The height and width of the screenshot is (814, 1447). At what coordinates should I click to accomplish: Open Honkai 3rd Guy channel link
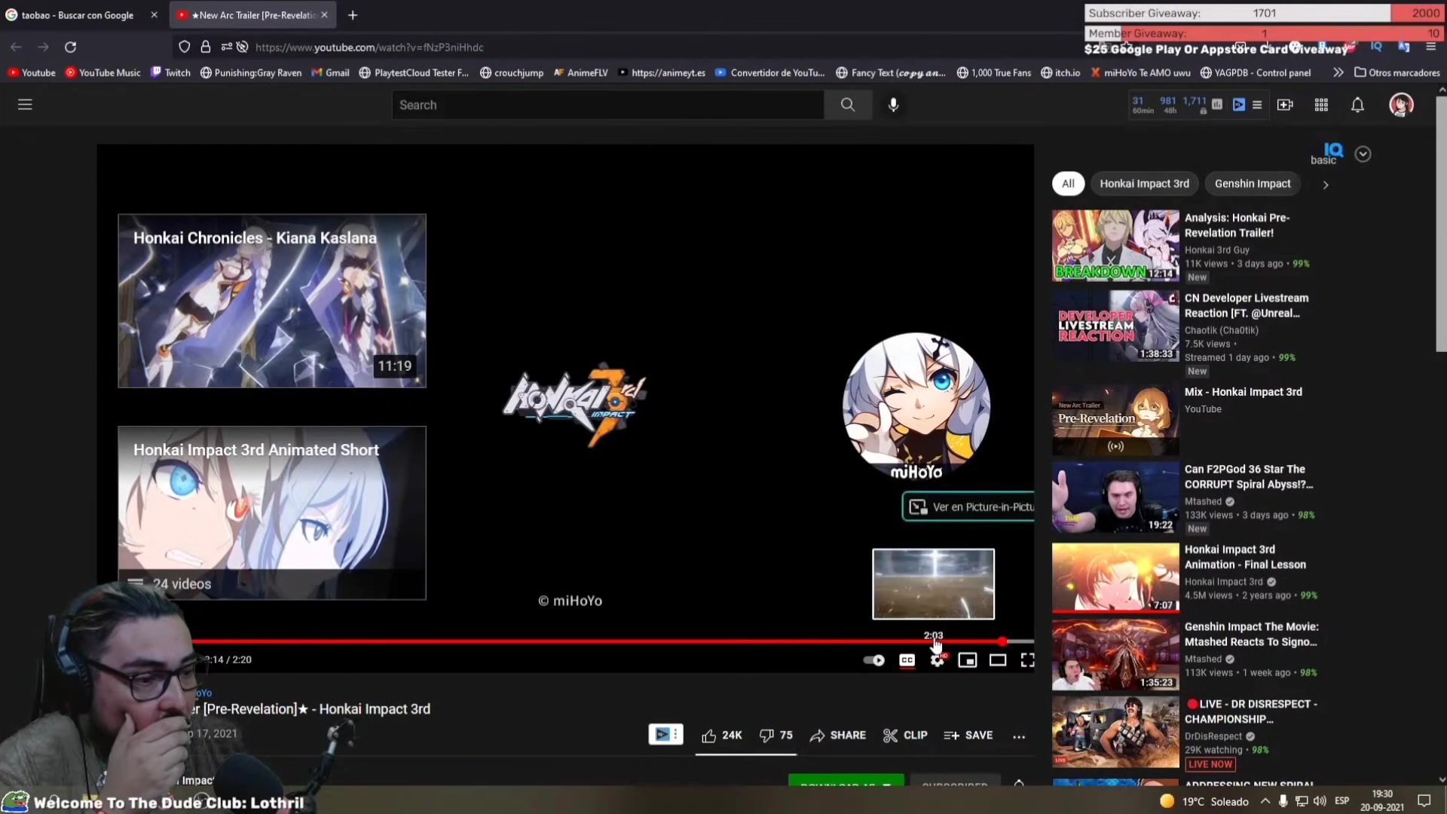[1216, 250]
